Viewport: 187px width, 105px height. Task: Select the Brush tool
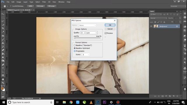[x=3, y=39]
